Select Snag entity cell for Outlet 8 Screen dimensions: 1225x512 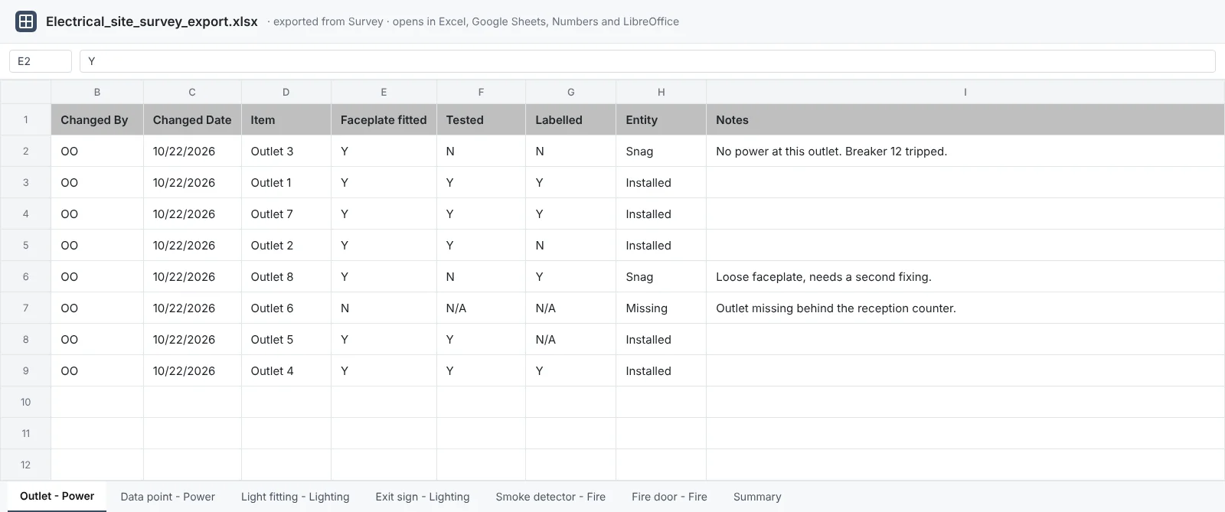[661, 276]
